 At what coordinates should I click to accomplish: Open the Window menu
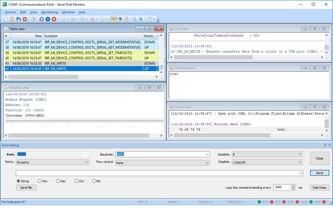pos(68,12)
